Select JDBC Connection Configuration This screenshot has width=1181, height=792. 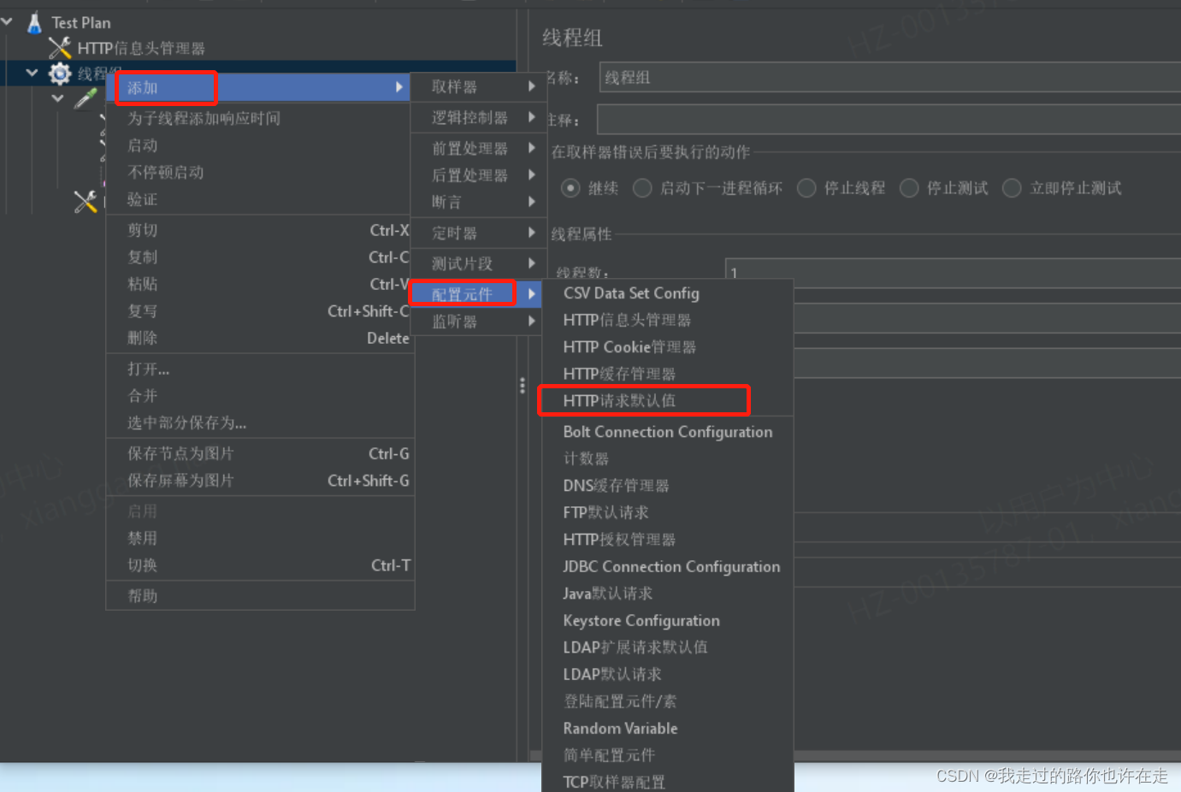tap(668, 566)
